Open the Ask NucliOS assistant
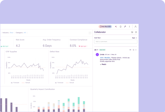 click(x=105, y=27)
